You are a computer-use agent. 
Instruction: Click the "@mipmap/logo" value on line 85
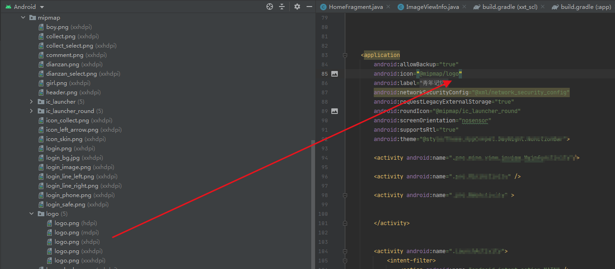point(439,74)
